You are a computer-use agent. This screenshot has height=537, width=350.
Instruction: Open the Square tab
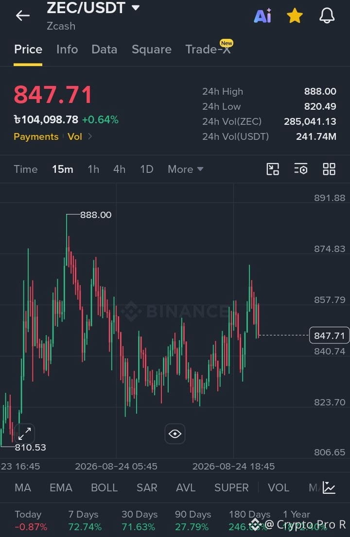(x=152, y=50)
